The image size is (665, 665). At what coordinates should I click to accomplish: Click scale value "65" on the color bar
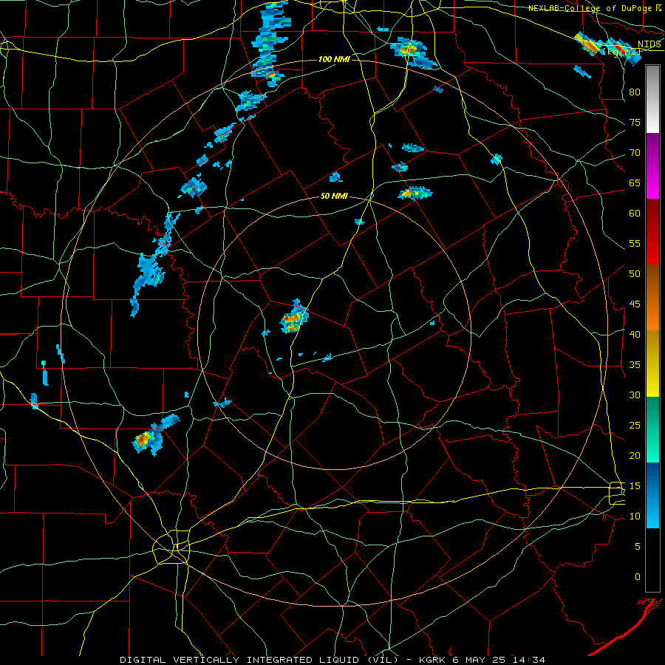(x=635, y=183)
